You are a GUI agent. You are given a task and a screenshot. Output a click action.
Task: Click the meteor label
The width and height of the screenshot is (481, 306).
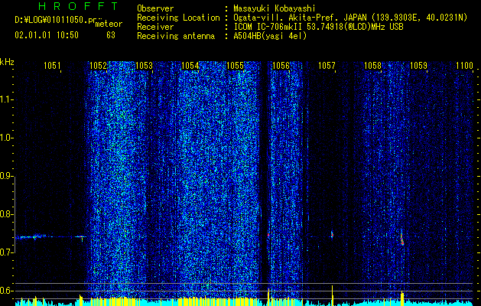point(109,24)
